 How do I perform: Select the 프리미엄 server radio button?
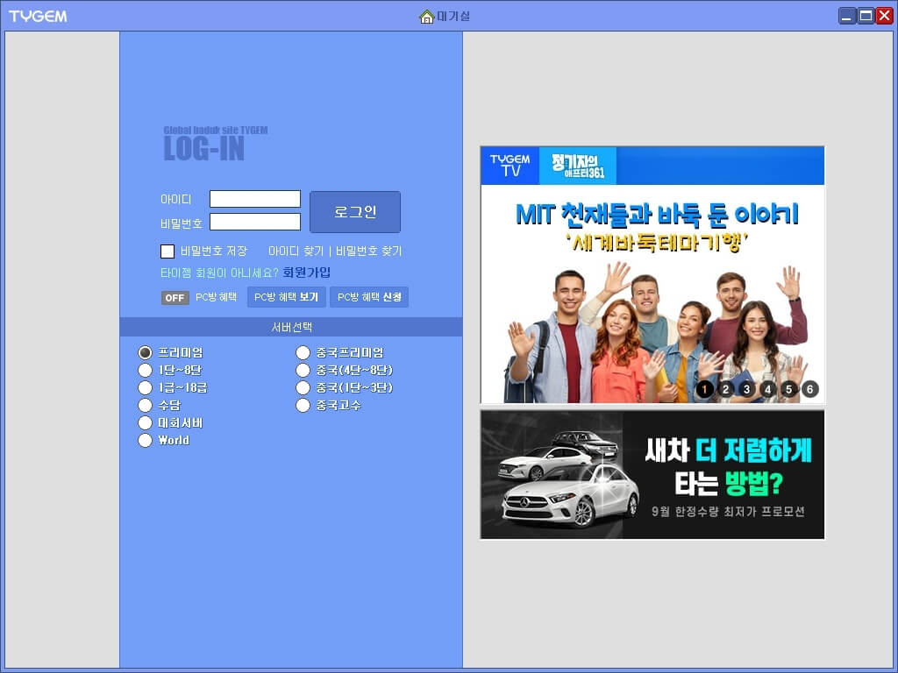[x=145, y=352]
